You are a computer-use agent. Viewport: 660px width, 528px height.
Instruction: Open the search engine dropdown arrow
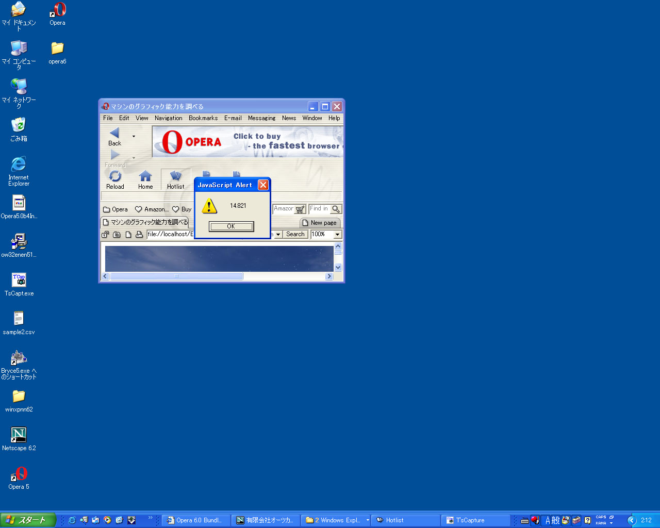tap(278, 235)
